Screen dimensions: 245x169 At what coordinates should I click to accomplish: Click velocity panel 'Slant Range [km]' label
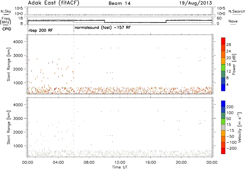click(x=9, y=127)
